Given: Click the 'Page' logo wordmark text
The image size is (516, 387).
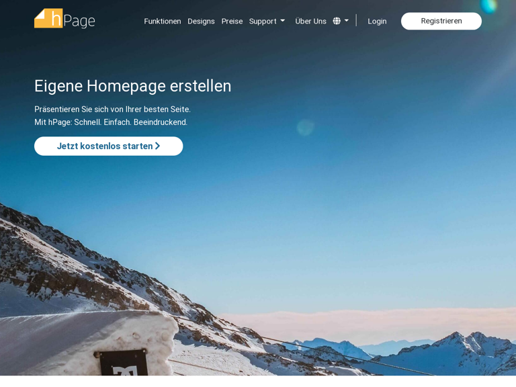Looking at the screenshot, I should coord(79,21).
